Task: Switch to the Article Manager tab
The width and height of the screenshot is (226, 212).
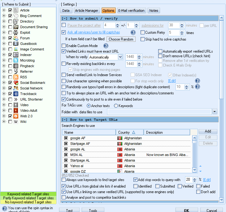Action: [87, 11]
